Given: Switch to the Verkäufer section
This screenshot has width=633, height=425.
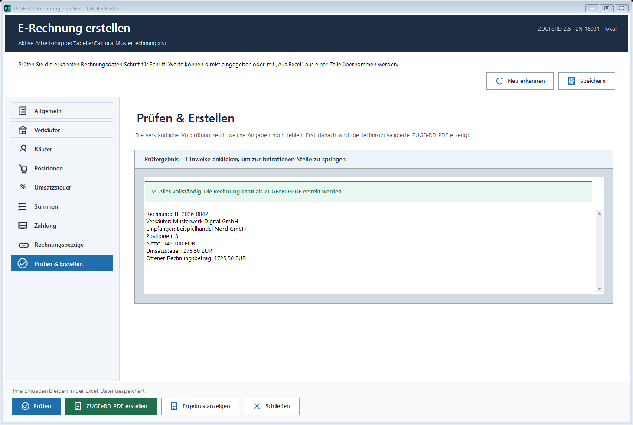Looking at the screenshot, I should click(x=62, y=130).
